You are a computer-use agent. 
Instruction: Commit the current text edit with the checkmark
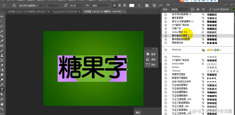(161, 5)
